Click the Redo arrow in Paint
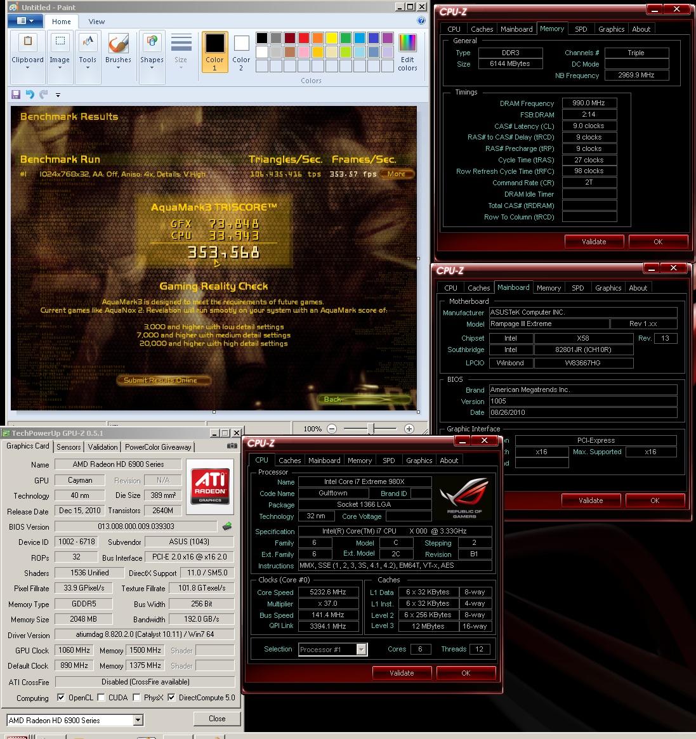696x739 pixels. 44,95
